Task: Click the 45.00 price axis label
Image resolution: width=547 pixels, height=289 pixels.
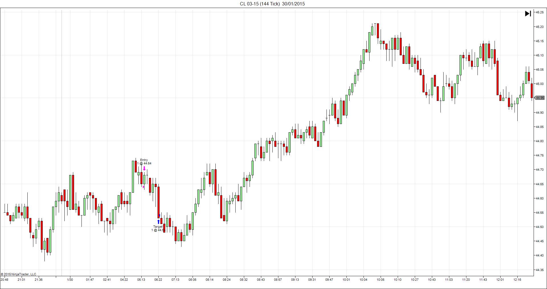Action: 540,84
